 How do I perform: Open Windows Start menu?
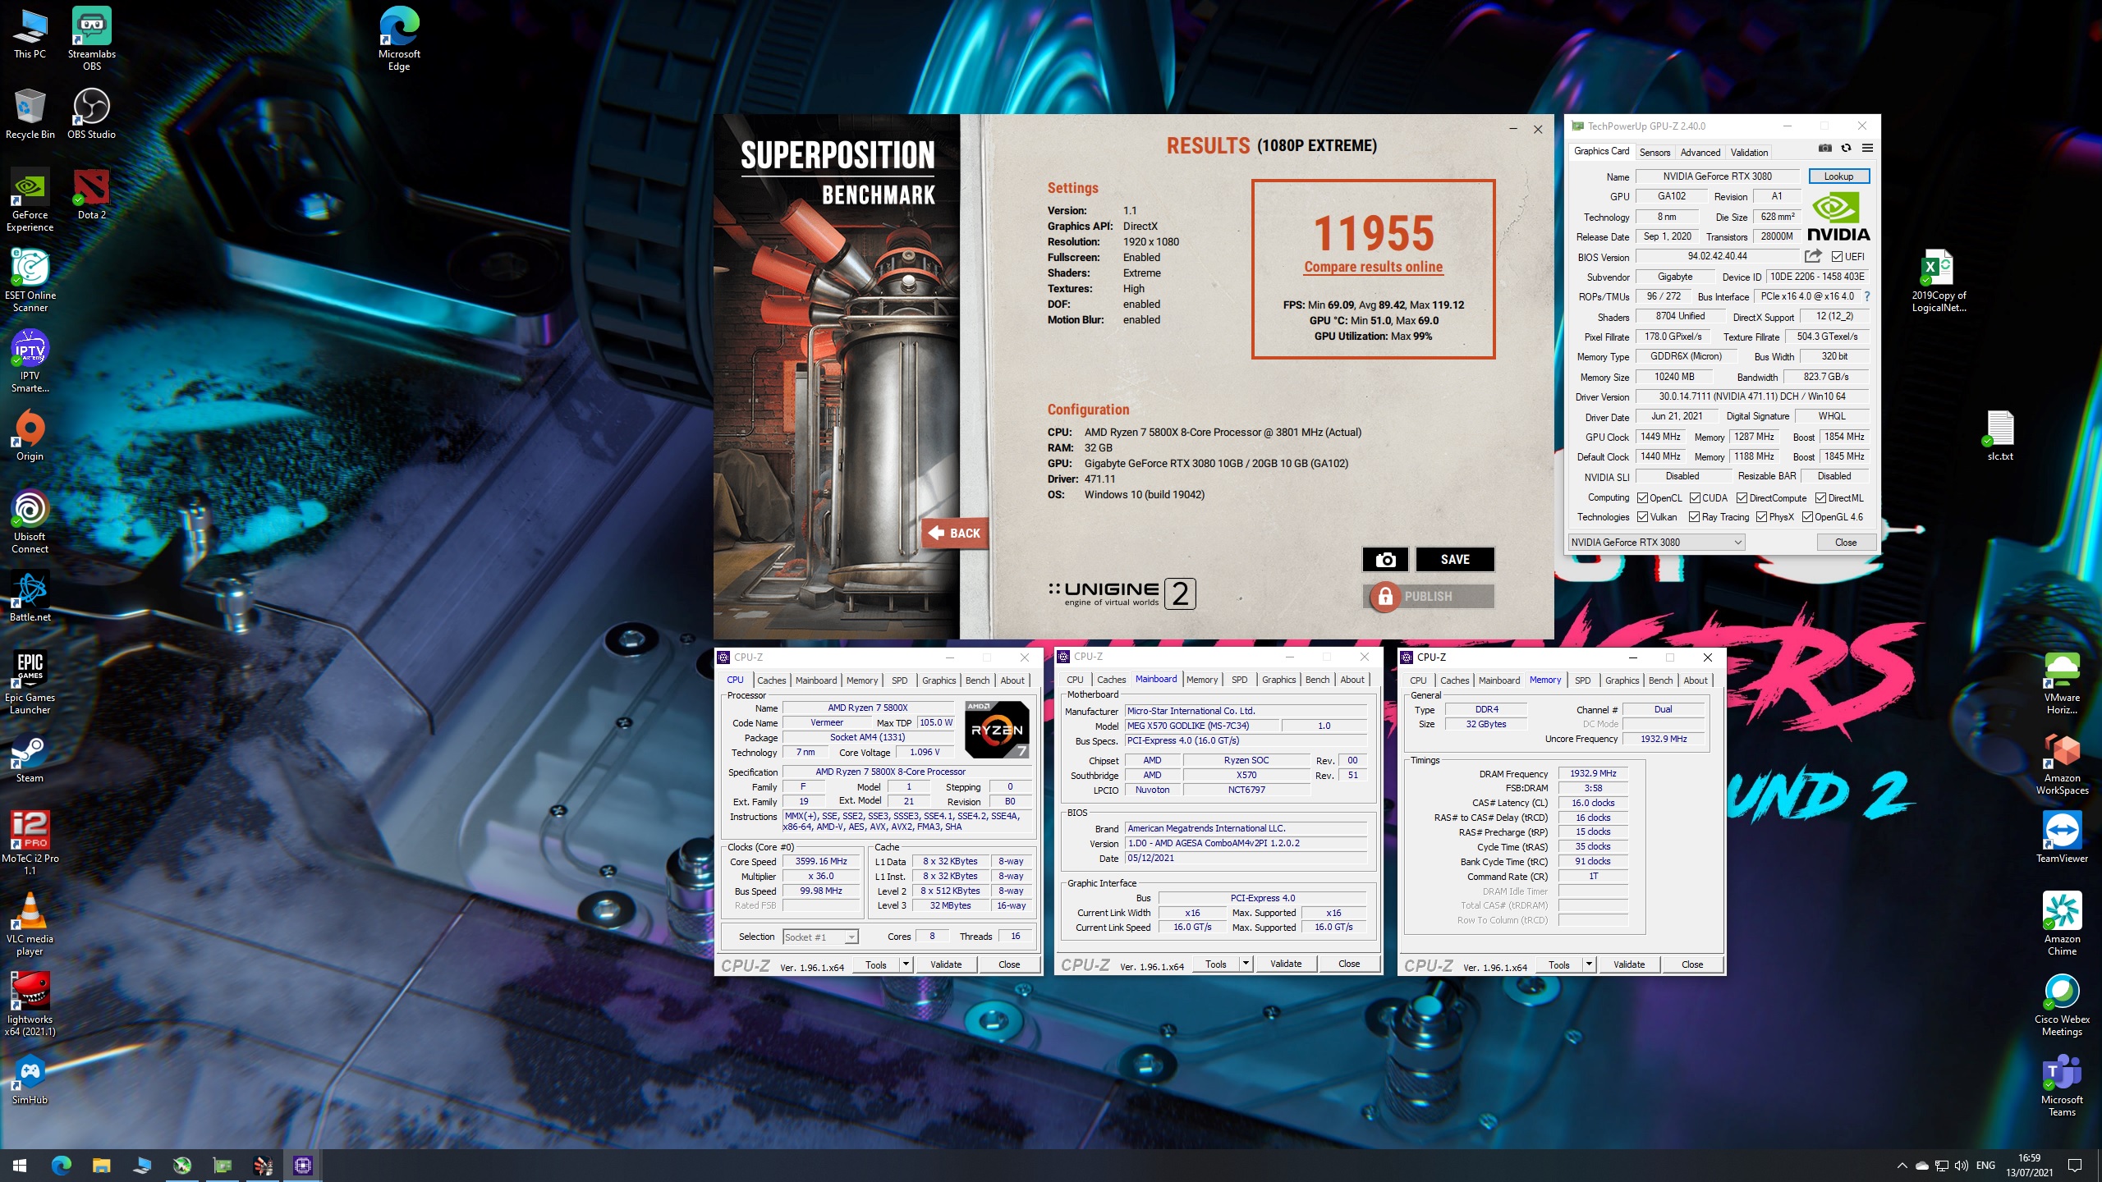pos(20,1166)
